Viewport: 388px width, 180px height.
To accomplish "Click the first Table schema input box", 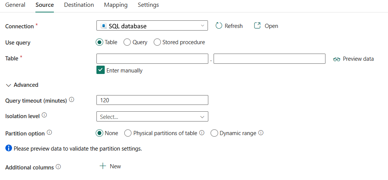I will 152,58.
